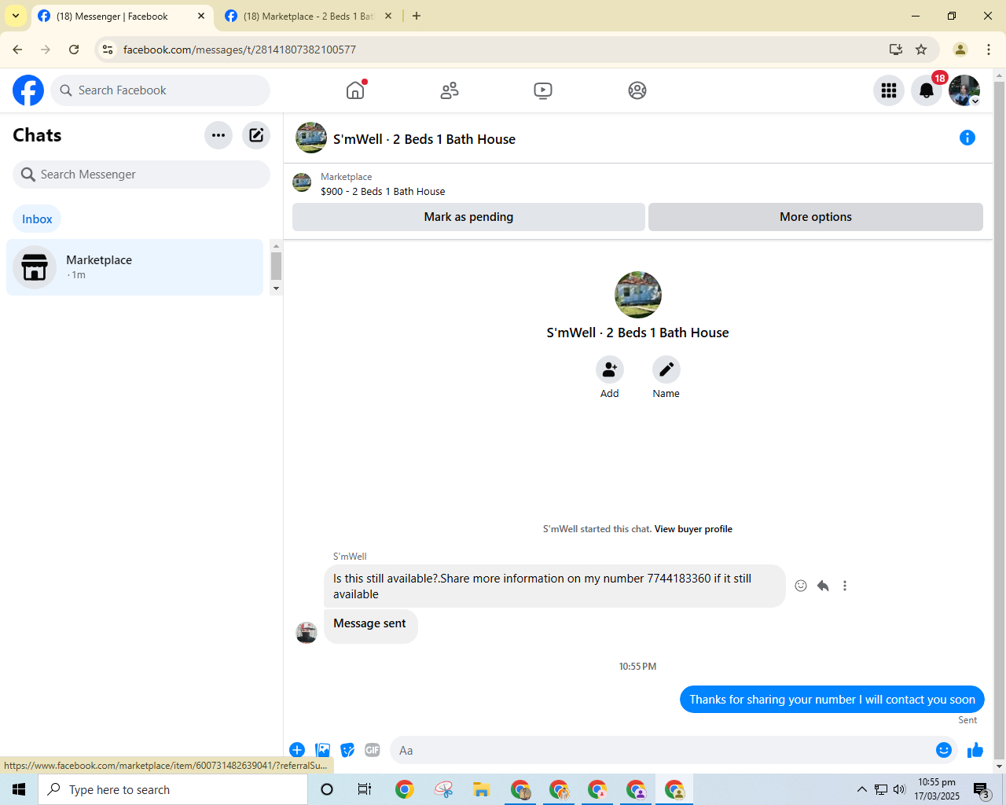
Task: Reply to S'mWell's message arrow icon
Action: point(823,586)
